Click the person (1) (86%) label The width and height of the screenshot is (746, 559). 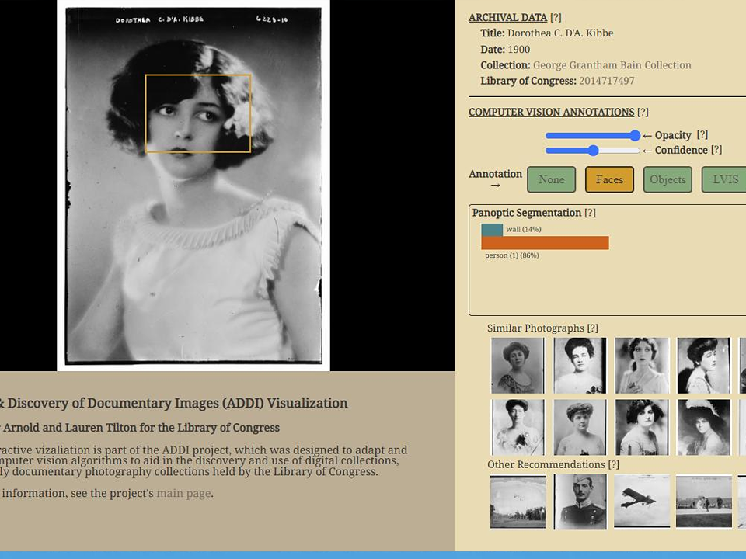[512, 255]
